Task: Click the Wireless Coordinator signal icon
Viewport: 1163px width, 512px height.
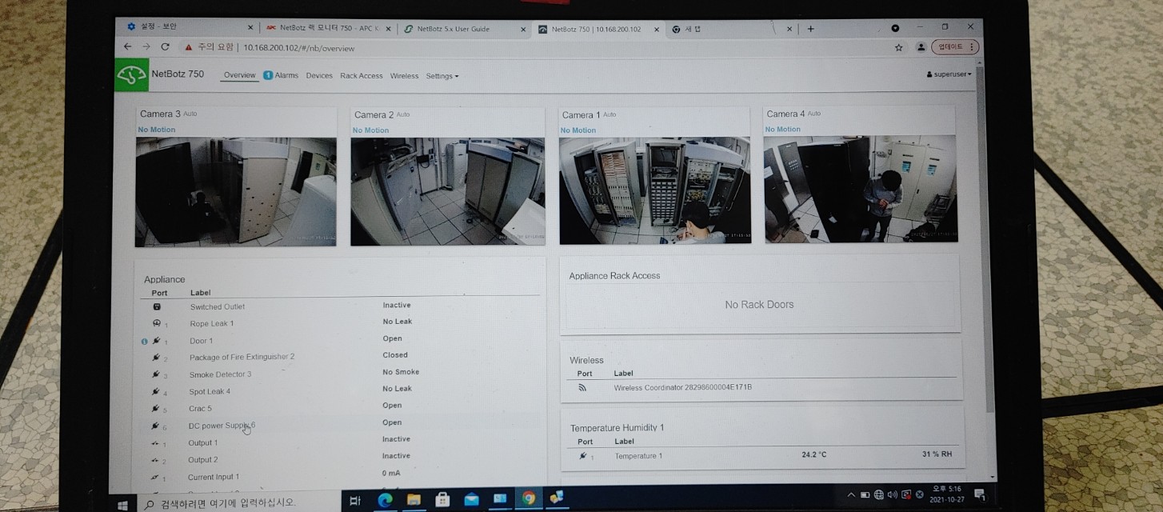Action: pos(582,388)
